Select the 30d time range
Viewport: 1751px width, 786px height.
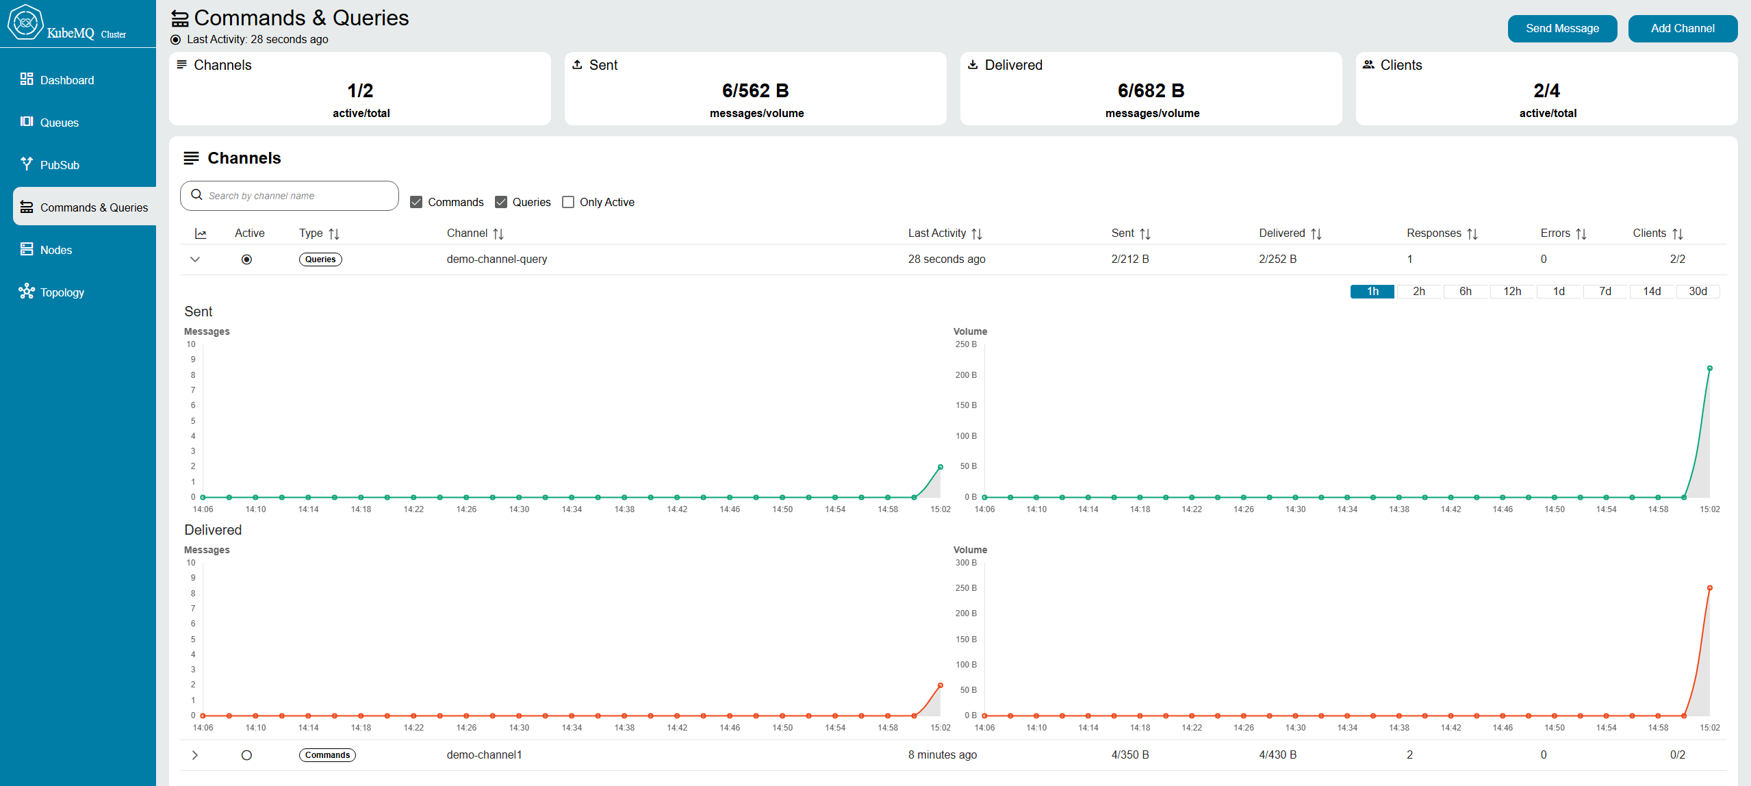click(x=1698, y=292)
